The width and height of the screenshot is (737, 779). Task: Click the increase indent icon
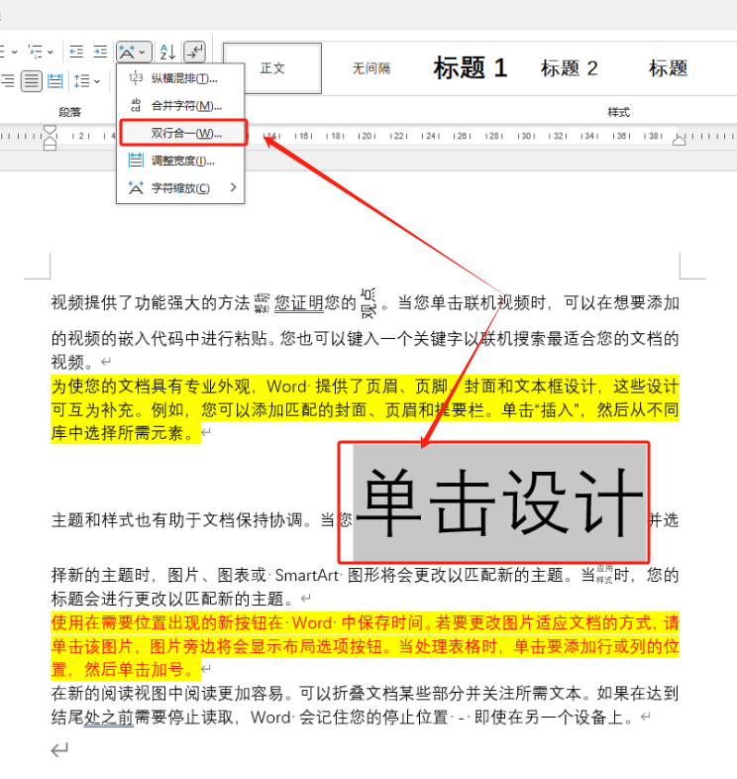click(x=100, y=52)
